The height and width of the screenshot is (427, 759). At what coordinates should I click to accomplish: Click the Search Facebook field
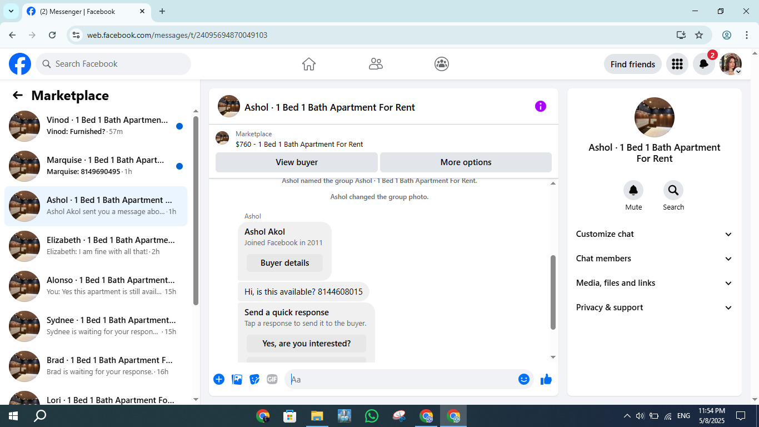point(113,64)
